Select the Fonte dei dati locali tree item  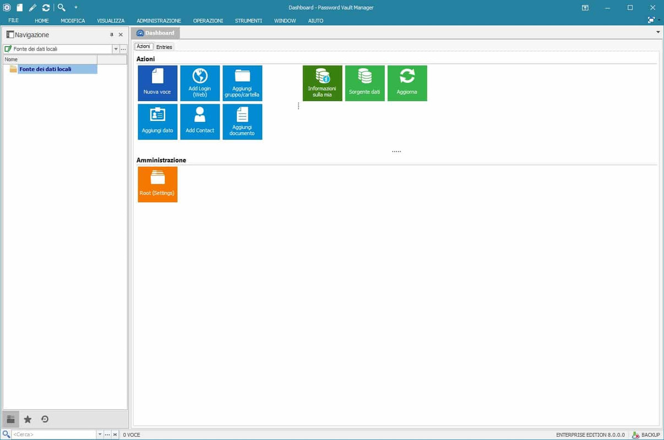[x=45, y=69]
